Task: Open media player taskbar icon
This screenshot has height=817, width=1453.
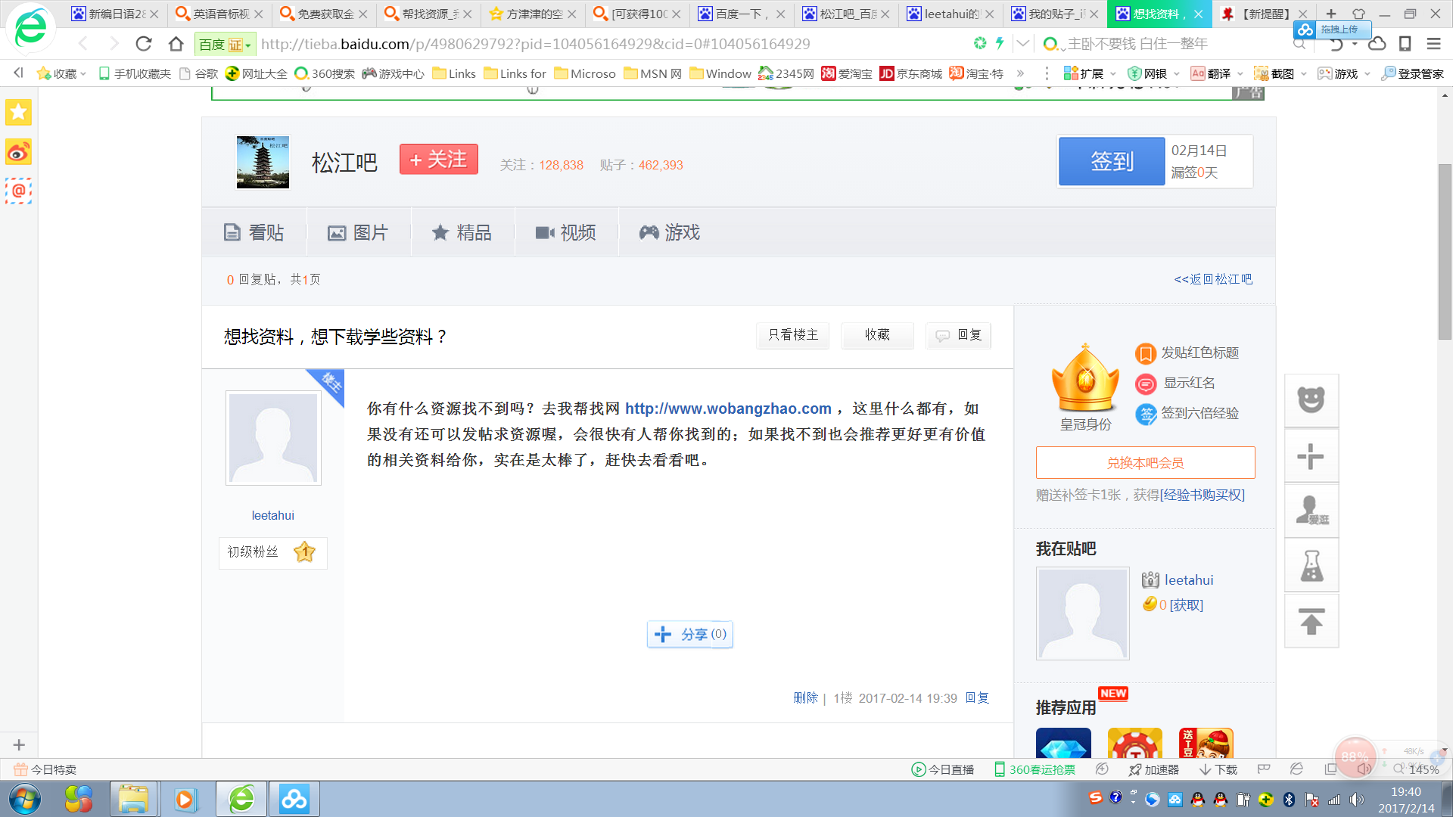Action: (x=185, y=799)
